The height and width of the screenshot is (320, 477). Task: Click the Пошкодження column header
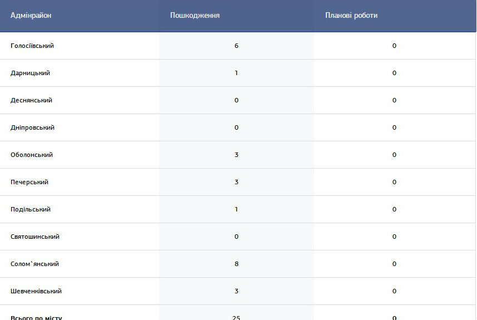pos(195,15)
